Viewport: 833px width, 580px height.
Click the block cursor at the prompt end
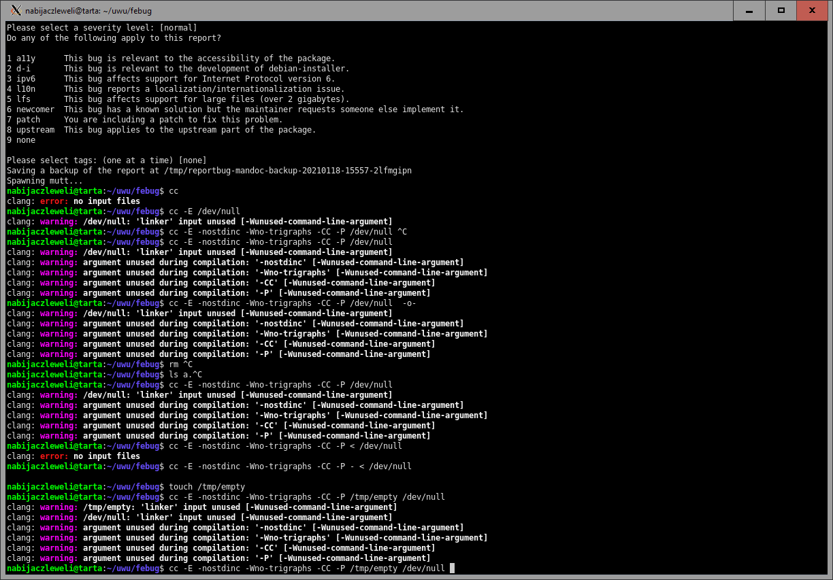pyautogui.click(x=452, y=568)
